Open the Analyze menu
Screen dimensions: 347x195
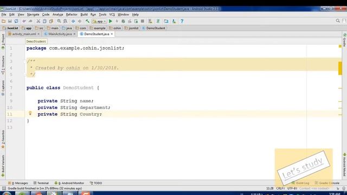click(x=58, y=15)
